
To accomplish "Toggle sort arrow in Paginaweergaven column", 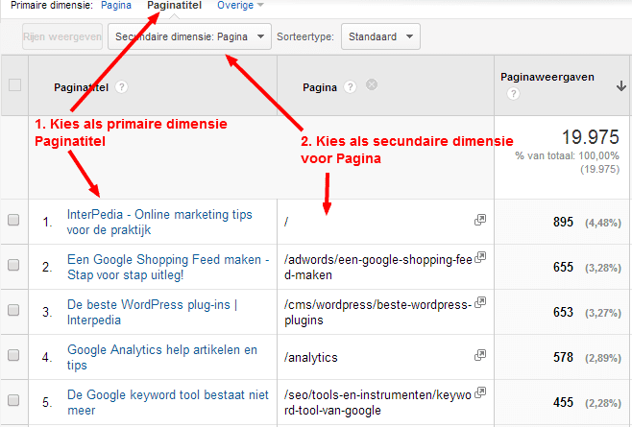I will point(621,85).
